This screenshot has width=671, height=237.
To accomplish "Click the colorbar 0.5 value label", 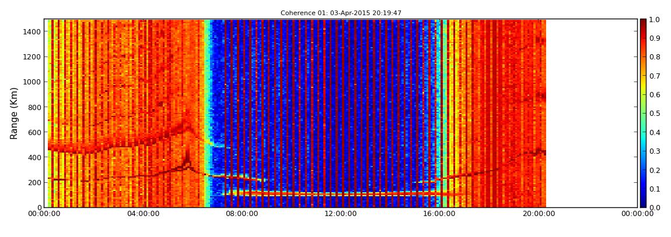I will point(654,114).
